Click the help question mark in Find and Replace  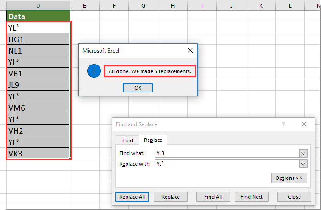(283, 124)
